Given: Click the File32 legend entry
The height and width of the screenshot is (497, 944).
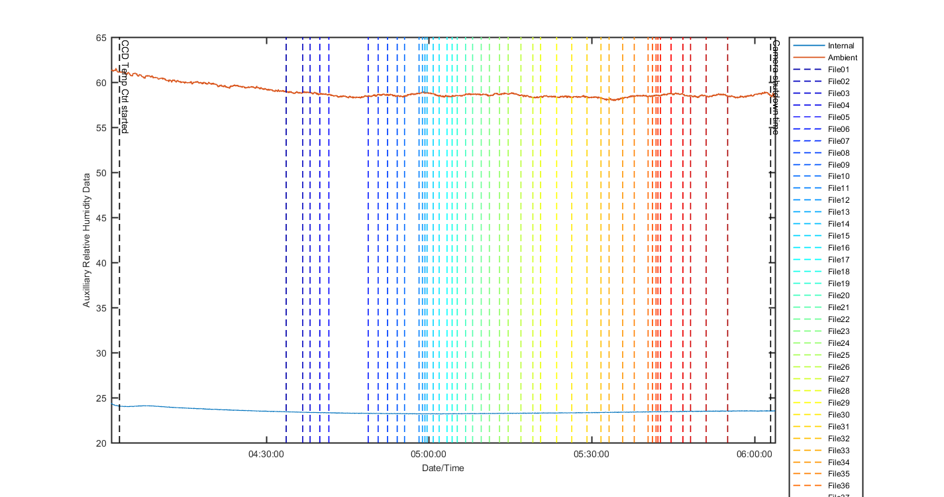Looking at the screenshot, I should (x=822, y=439).
